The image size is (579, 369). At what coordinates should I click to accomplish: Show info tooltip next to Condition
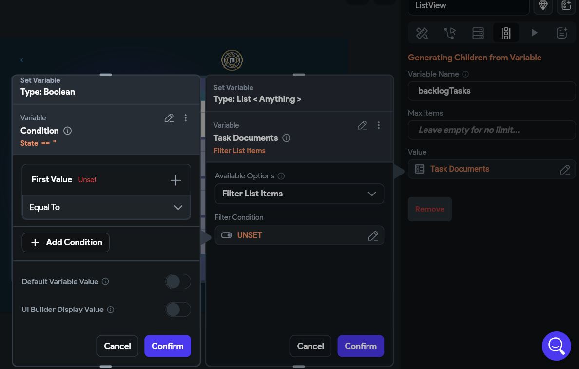click(x=68, y=131)
